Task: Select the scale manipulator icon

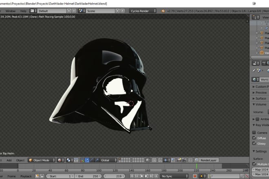Action: (x=97, y=160)
